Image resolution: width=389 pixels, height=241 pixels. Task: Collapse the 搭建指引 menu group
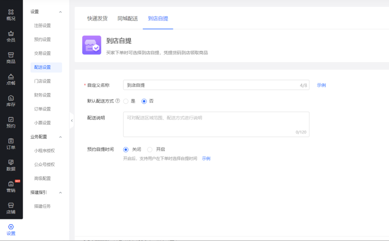(x=61, y=192)
